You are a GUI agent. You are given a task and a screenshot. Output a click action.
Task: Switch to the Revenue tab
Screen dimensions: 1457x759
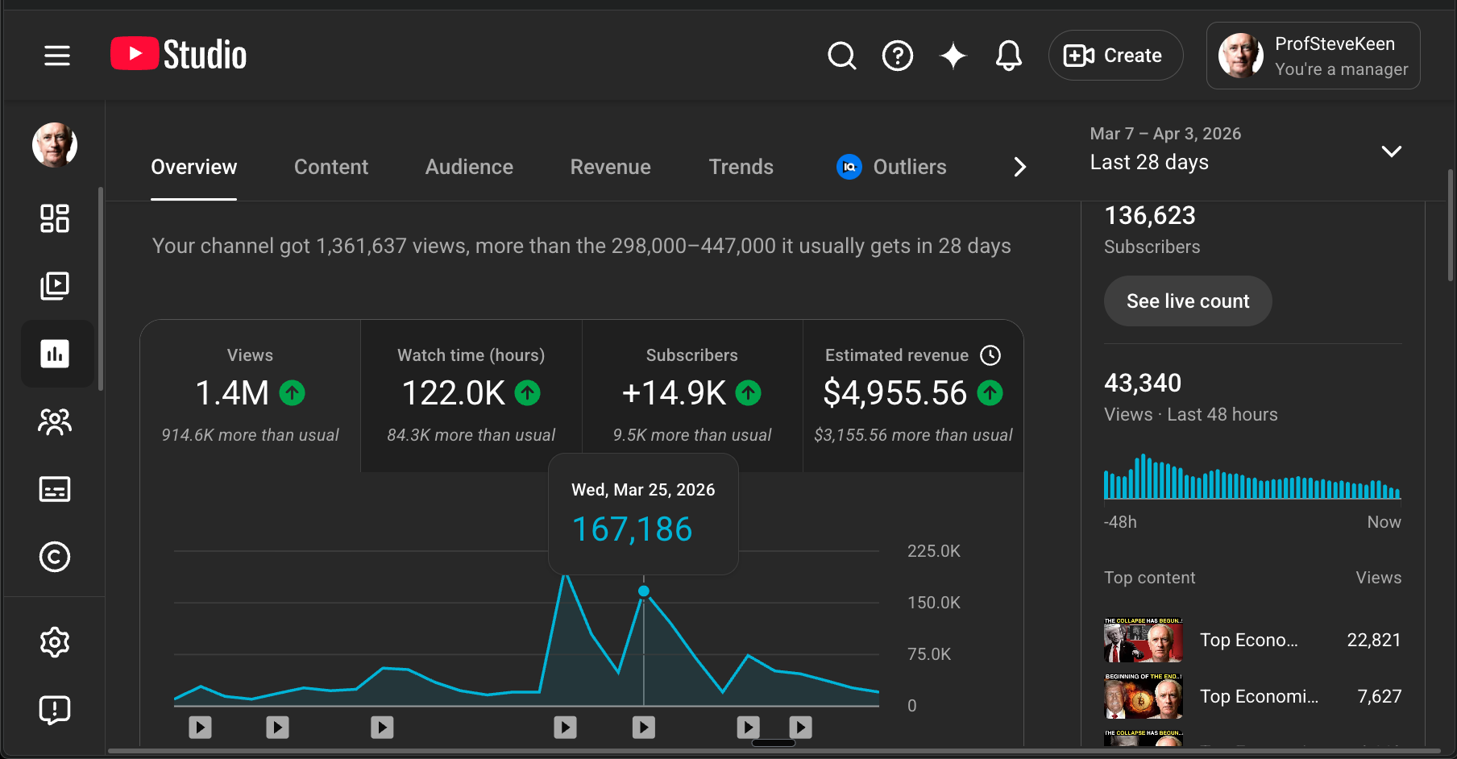coord(611,167)
